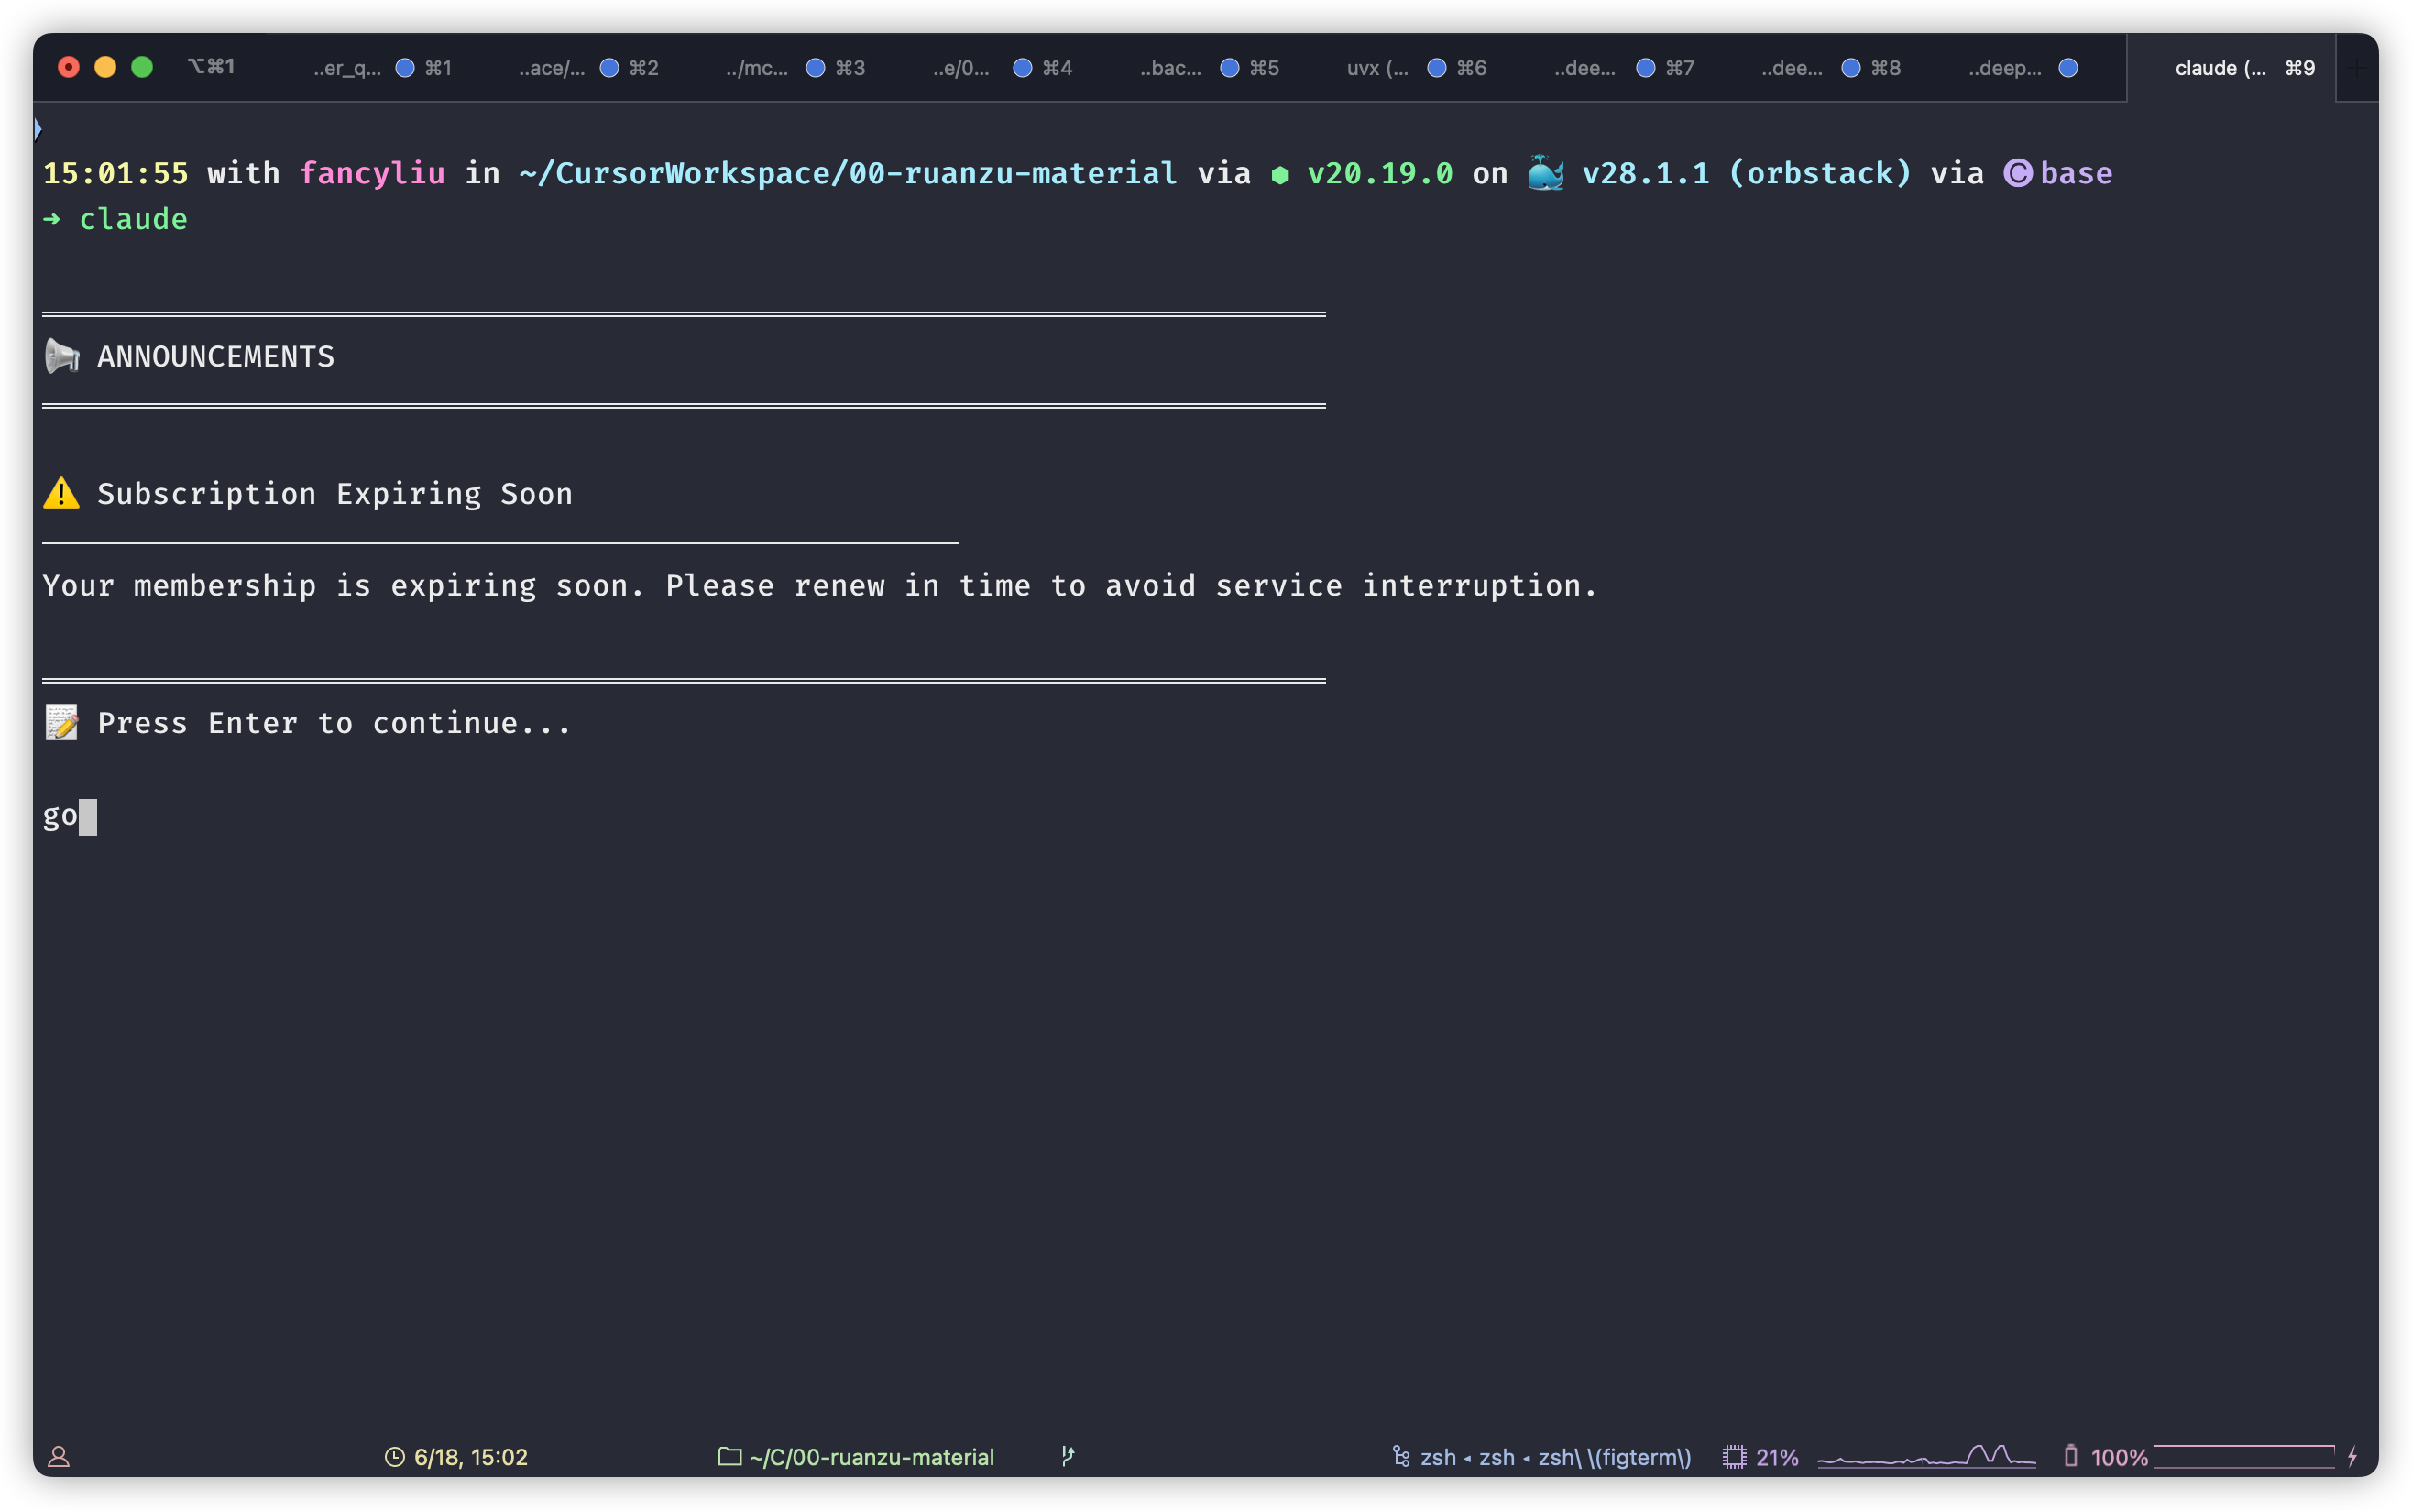2412x1510 pixels.
Task: Click the job tree icon before zsh
Action: [x=1401, y=1456]
